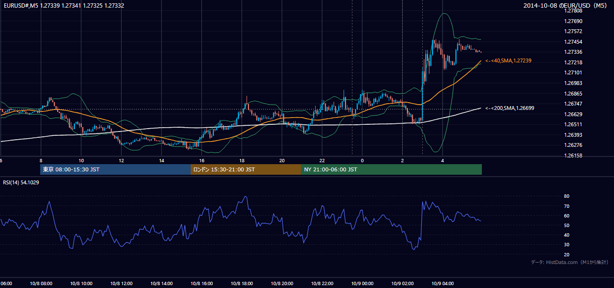This screenshot has height=288, width=614.
Task: Click hour marker 18 under price chart
Action: tap(242, 161)
